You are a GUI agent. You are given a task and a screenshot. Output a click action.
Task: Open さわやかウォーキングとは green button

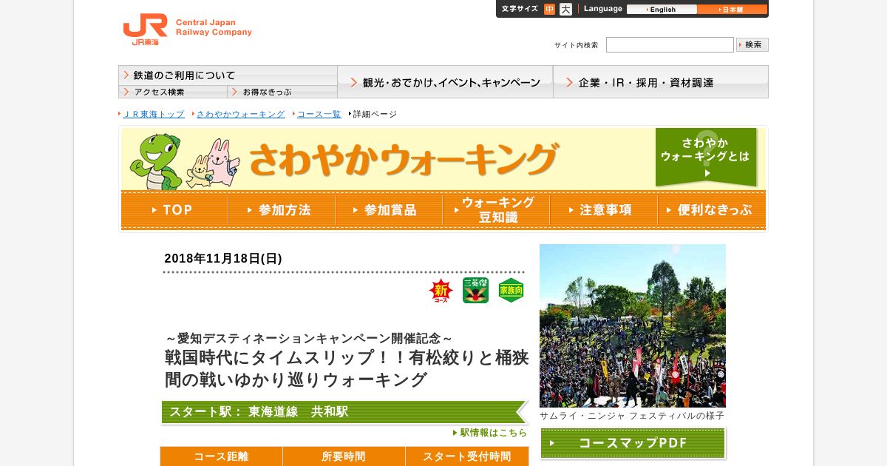706,157
